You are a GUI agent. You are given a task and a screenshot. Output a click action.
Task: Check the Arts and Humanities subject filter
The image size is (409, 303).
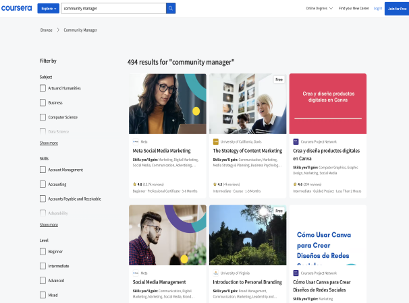pyautogui.click(x=43, y=88)
